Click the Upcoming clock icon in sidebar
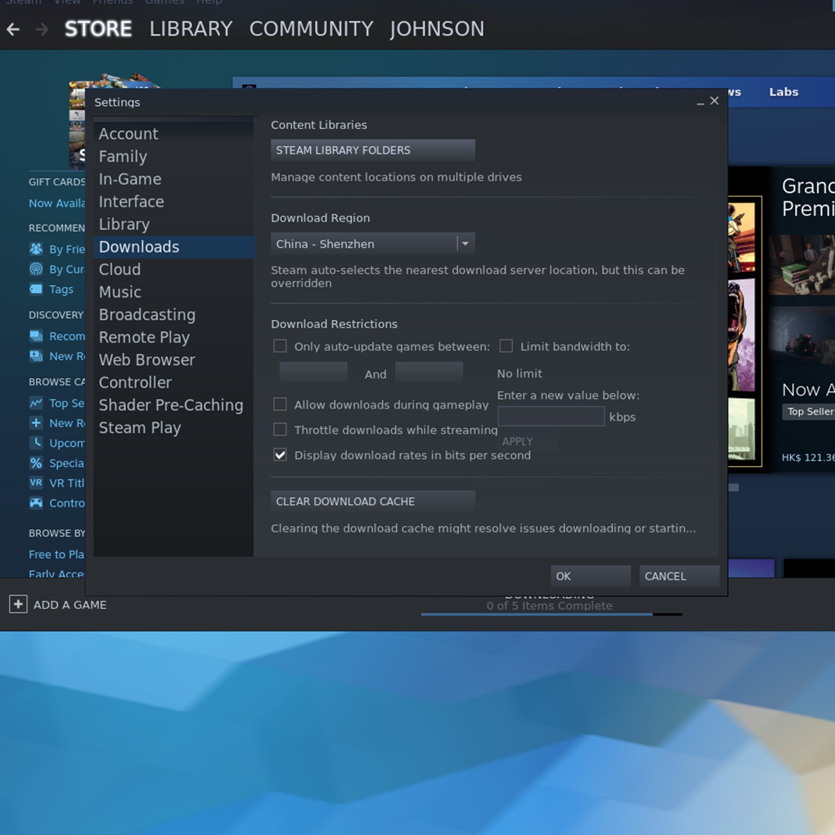835x835 pixels. pos(36,443)
